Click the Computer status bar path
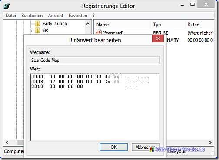Screen dimensions: 219x160 coord(14,151)
